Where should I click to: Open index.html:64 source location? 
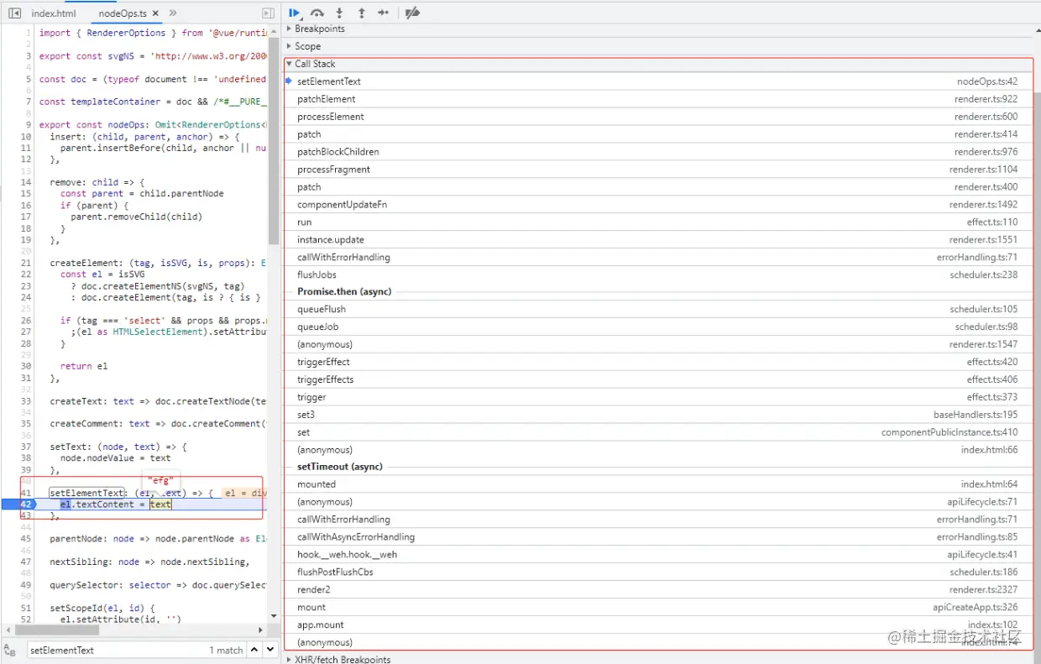click(989, 484)
